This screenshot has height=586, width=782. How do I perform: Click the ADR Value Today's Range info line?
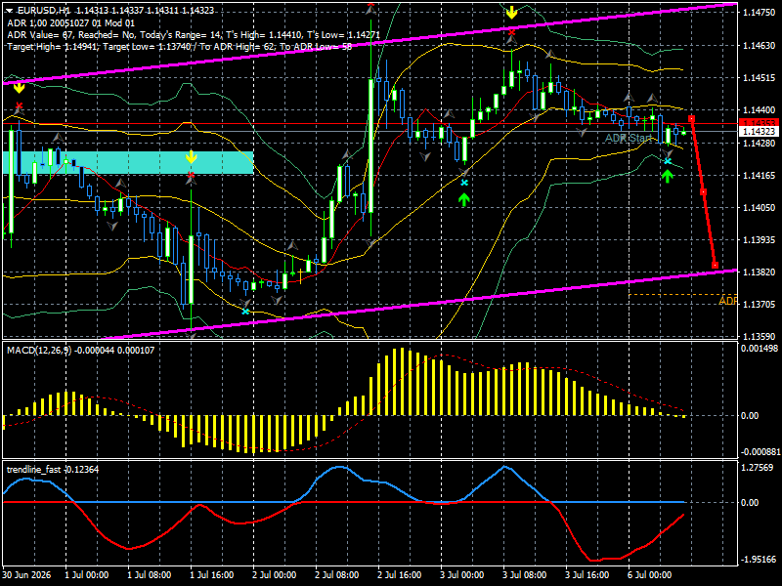click(x=194, y=35)
